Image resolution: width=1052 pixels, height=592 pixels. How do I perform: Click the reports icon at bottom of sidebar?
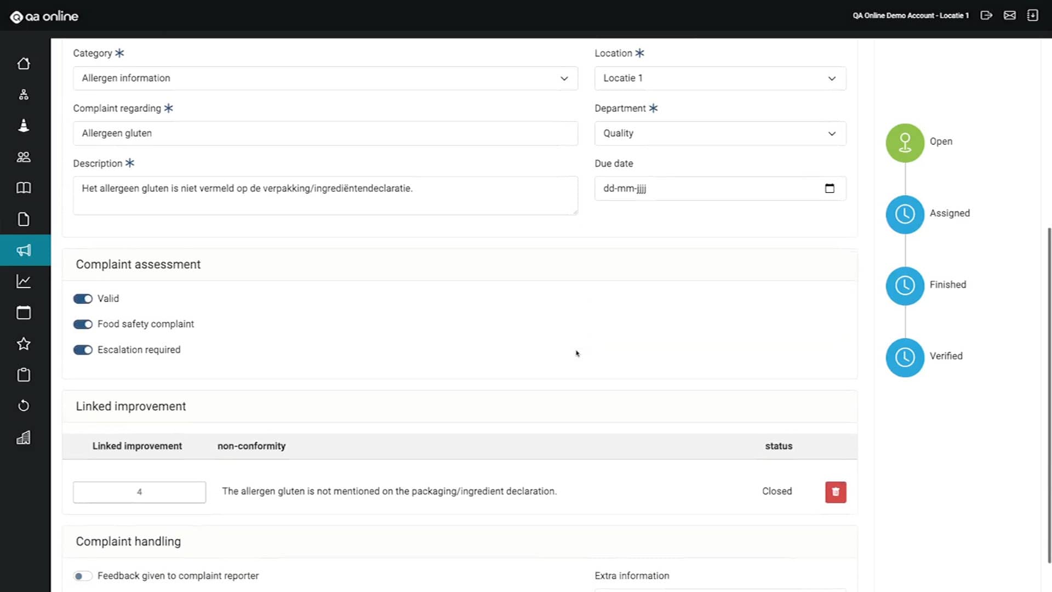[24, 436]
